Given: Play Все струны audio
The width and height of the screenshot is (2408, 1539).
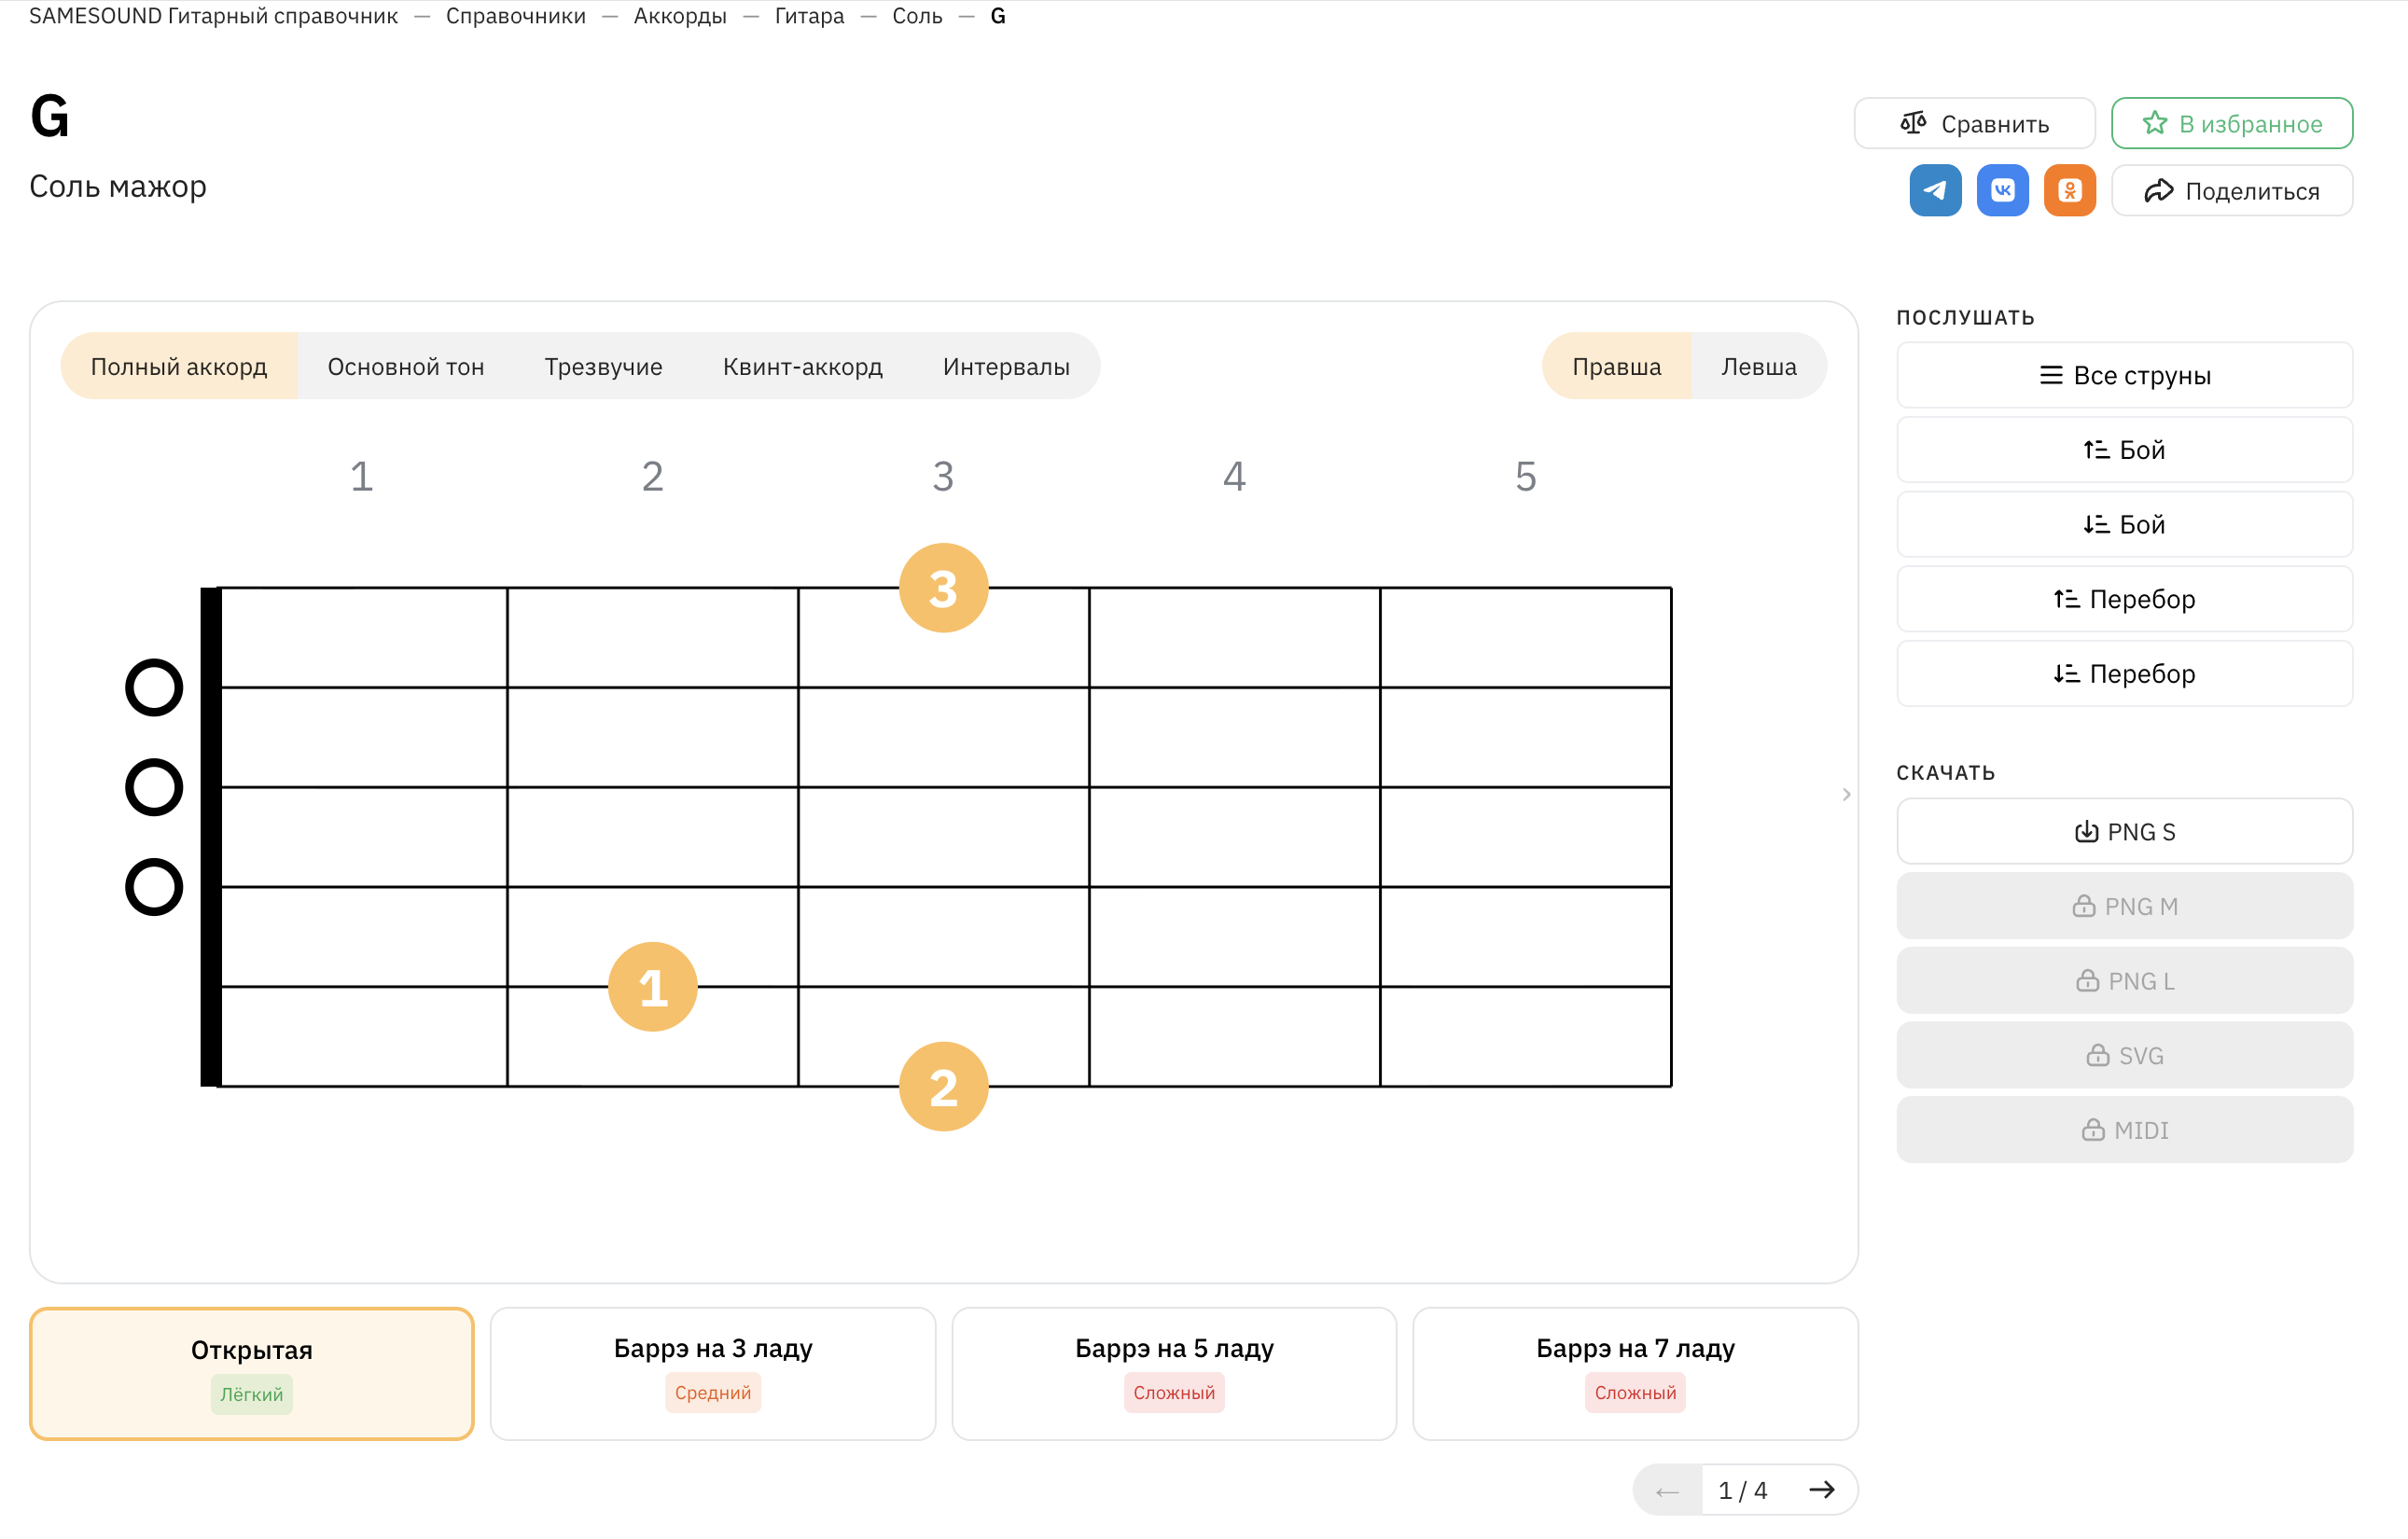Looking at the screenshot, I should [2124, 375].
